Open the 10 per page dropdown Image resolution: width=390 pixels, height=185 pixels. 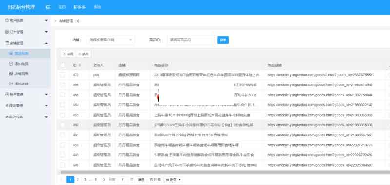pos(173,179)
